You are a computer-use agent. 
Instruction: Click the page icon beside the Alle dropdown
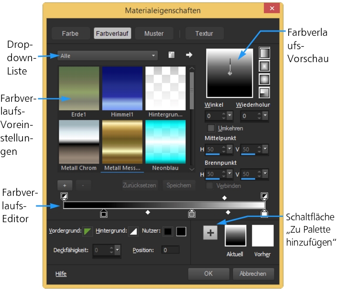coord(171,55)
